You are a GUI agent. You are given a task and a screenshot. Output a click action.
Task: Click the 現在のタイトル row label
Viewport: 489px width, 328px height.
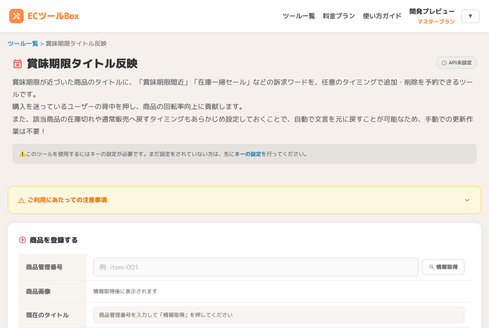tap(47, 315)
